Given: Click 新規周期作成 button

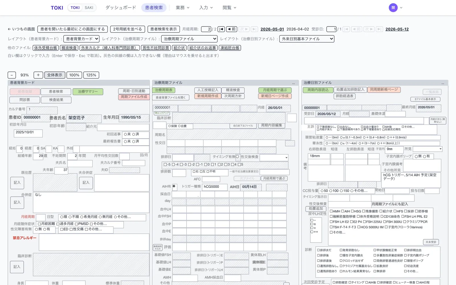Looking at the screenshot, I should pos(208,96).
